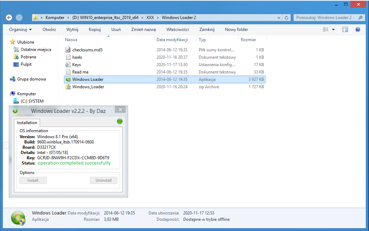Click the green status indicator in Loader
This screenshot has height=231, width=369.
120,121
